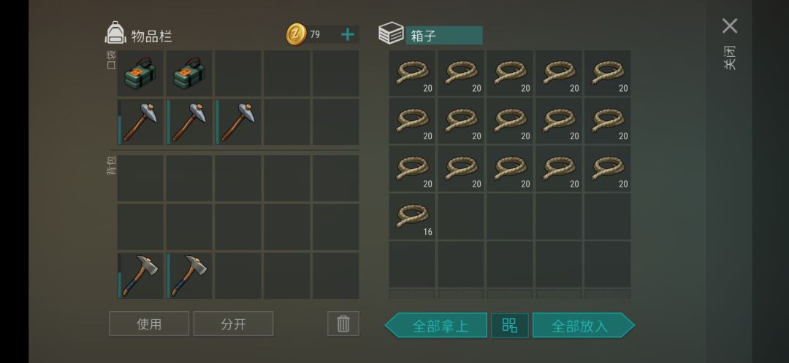Tap the gold coin currency icon
This screenshot has height=363, width=789.
[x=296, y=35]
